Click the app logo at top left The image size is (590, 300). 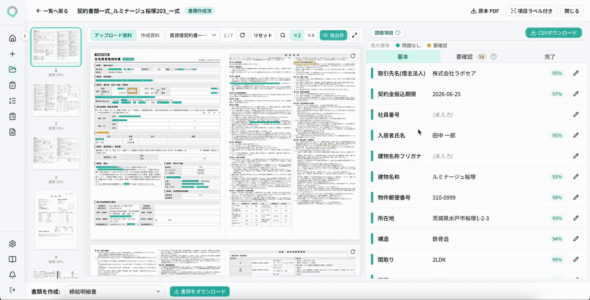click(x=12, y=12)
